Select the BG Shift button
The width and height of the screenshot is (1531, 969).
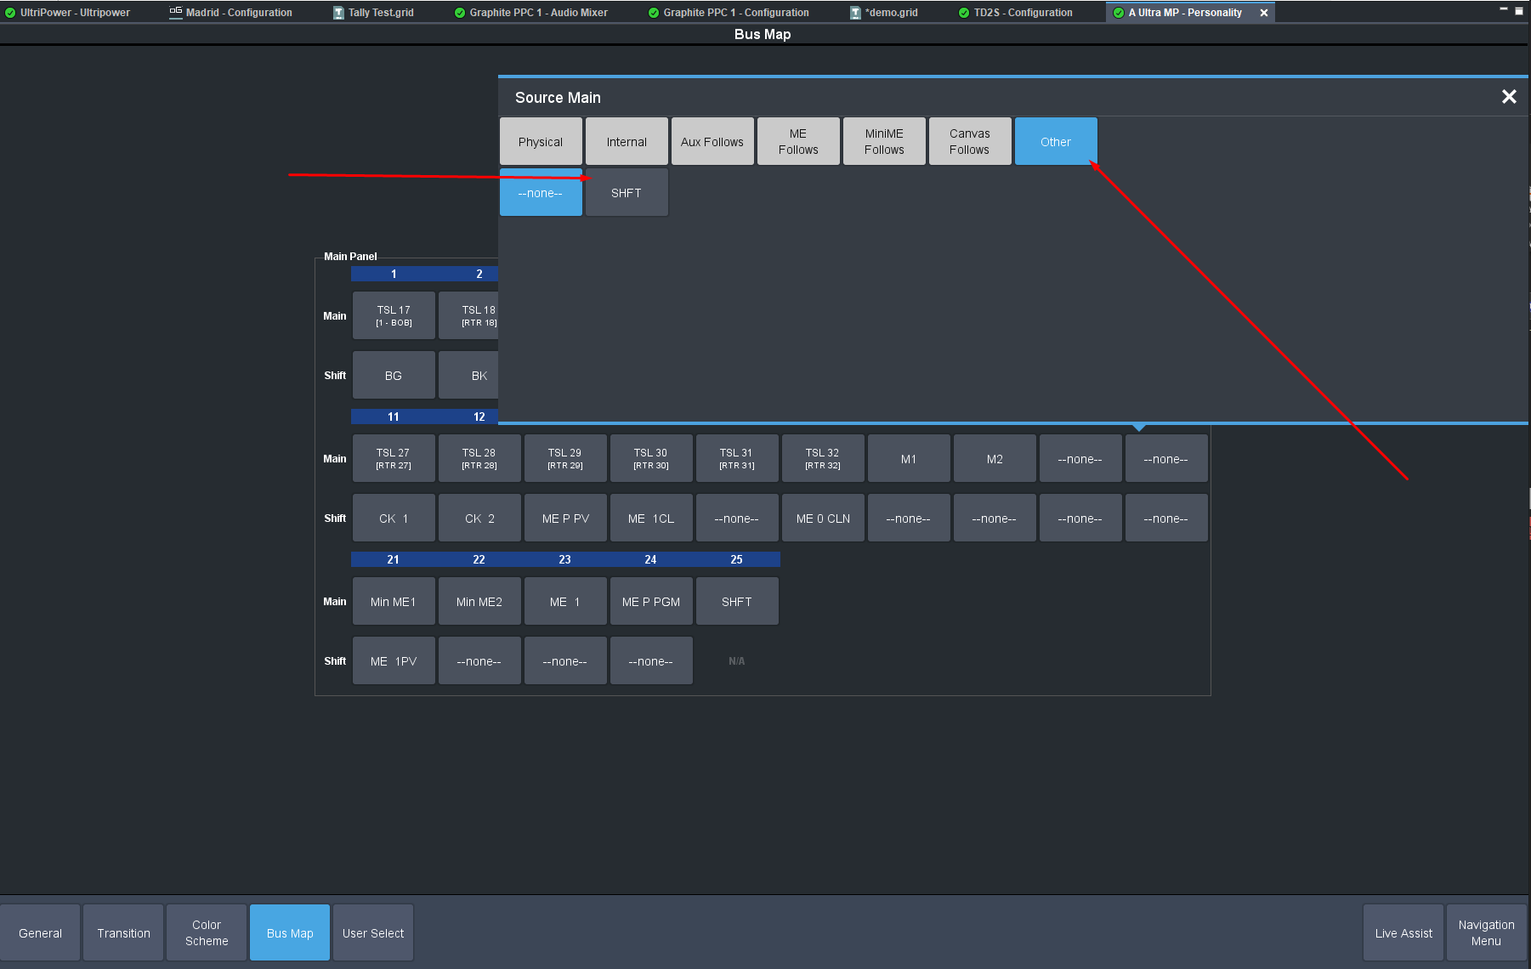coord(394,375)
